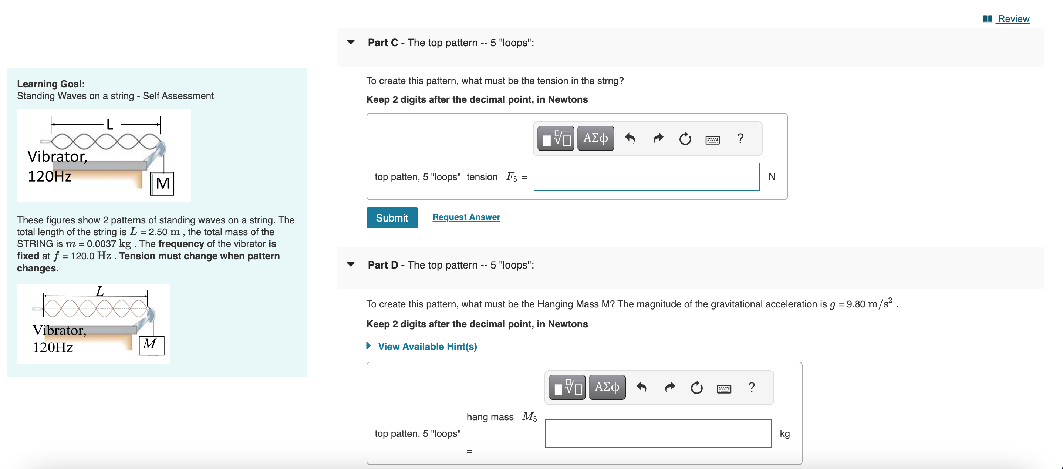This screenshot has width=1063, height=469.
Task: Click the help question mark in Part C toolbar
Action: (x=740, y=139)
